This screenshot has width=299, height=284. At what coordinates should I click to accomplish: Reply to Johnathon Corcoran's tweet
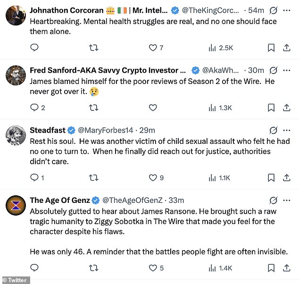coord(34,48)
